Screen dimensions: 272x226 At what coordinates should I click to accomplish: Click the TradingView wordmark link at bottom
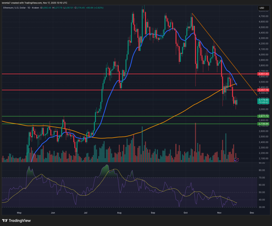click(20, 221)
